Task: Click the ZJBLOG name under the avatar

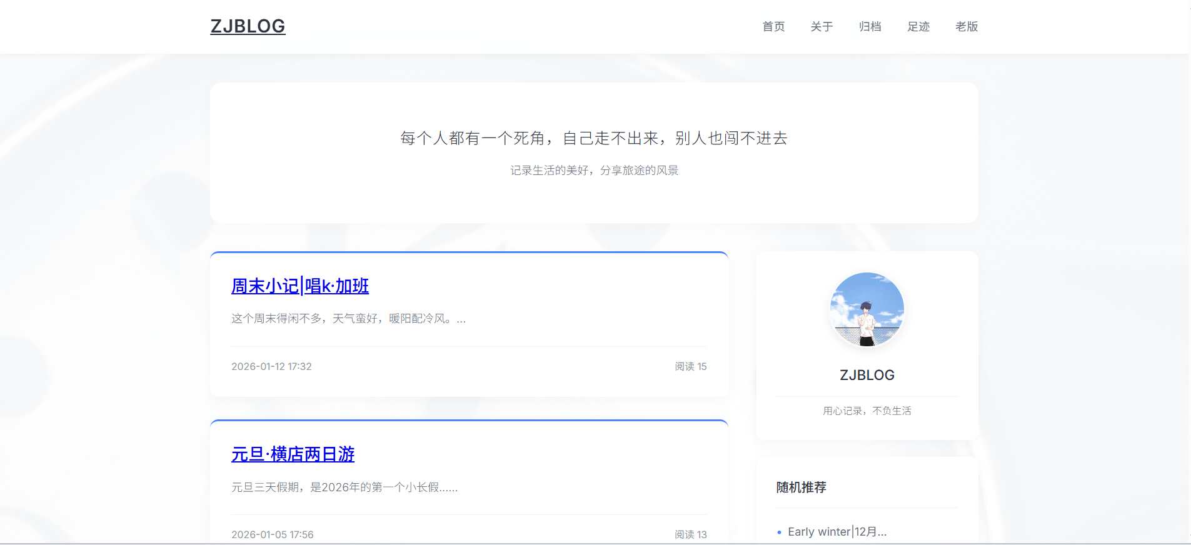Action: (867, 375)
